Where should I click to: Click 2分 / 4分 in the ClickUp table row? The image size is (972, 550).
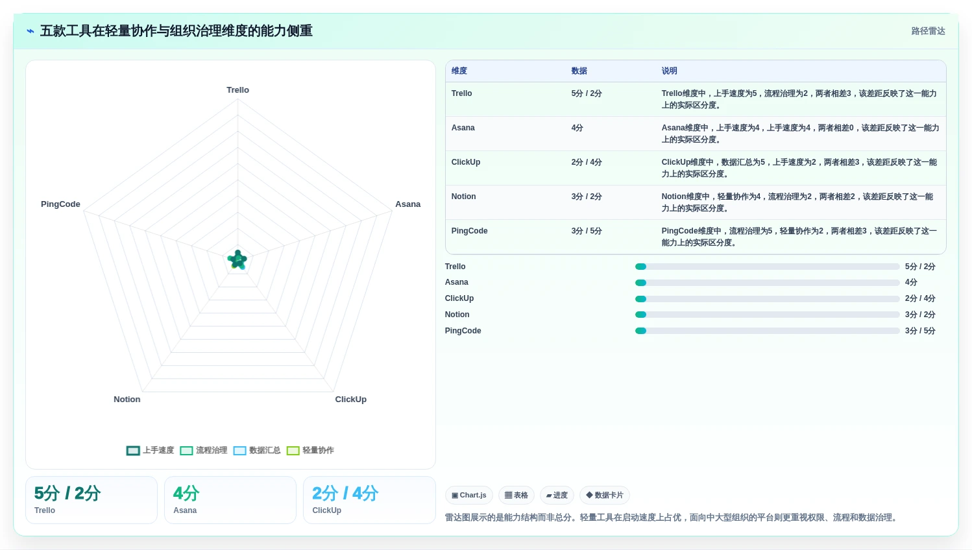tap(587, 162)
